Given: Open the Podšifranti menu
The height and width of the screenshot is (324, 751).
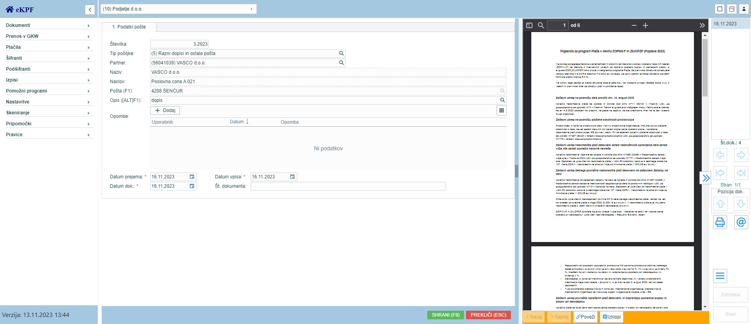Looking at the screenshot, I should [x=49, y=69].
